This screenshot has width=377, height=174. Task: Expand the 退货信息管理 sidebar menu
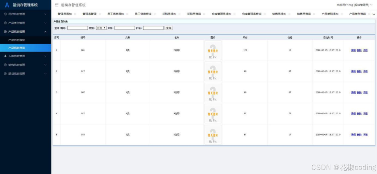(45, 74)
